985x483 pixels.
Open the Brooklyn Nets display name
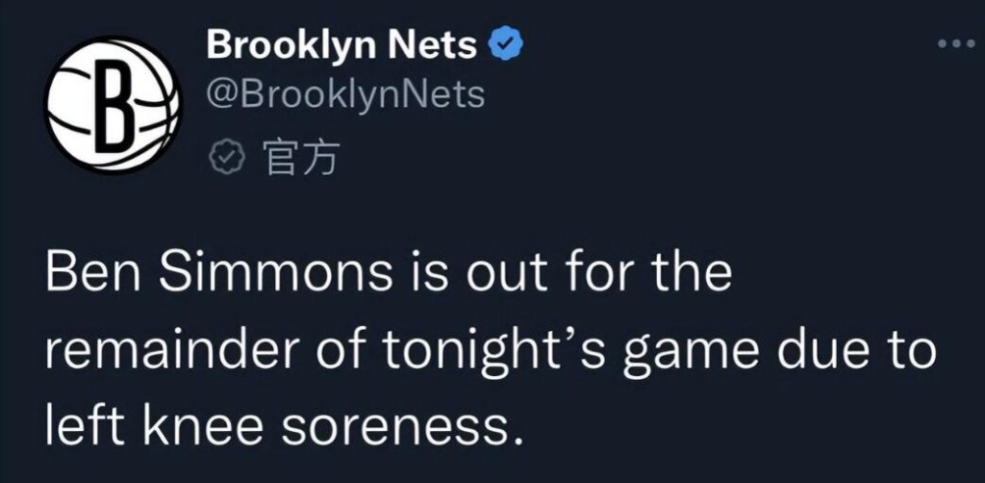[341, 46]
